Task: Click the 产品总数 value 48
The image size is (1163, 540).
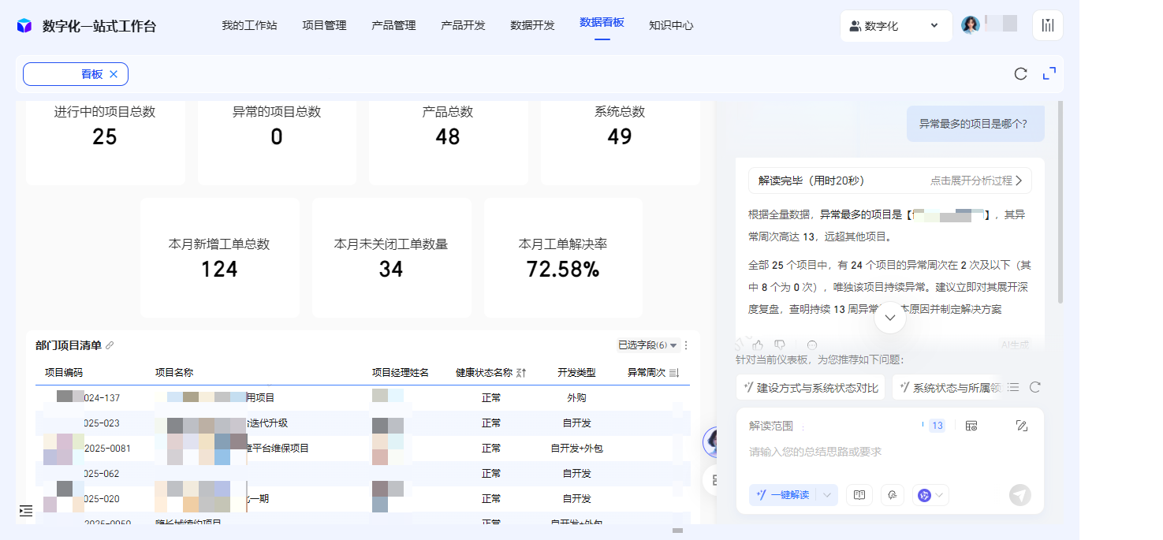Action: (448, 137)
